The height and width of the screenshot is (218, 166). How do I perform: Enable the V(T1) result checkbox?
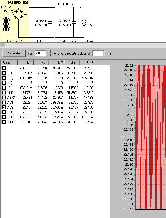tap(4, 122)
